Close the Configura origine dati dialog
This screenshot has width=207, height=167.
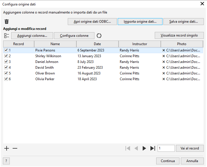coord(202,4)
